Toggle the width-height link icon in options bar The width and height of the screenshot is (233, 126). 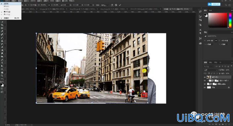[x=49, y=5]
